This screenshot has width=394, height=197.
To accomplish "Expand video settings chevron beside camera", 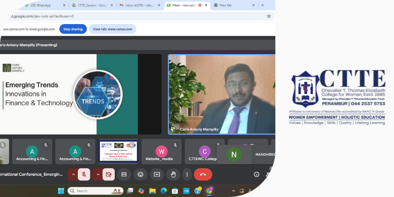I will [98, 174].
